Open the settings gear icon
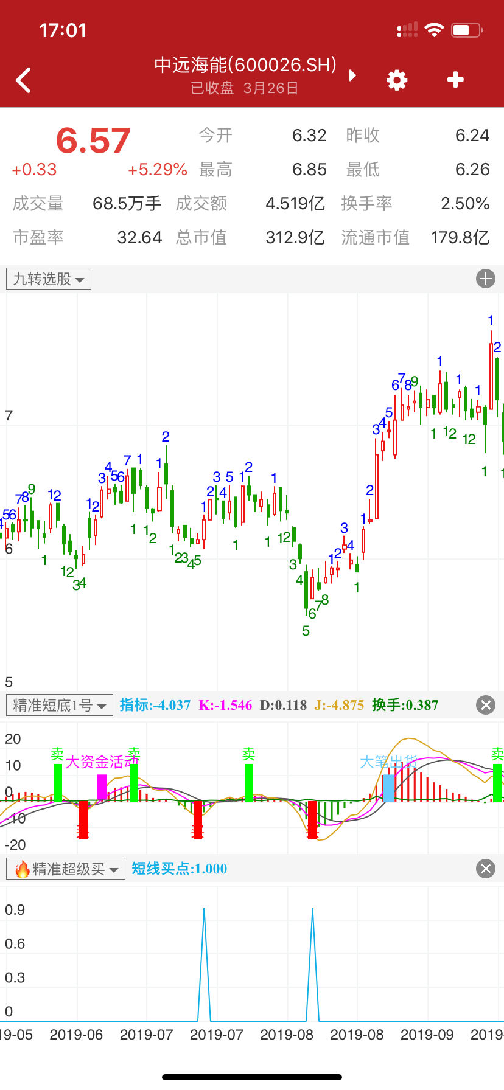This screenshot has width=504, height=1090. pyautogui.click(x=397, y=80)
